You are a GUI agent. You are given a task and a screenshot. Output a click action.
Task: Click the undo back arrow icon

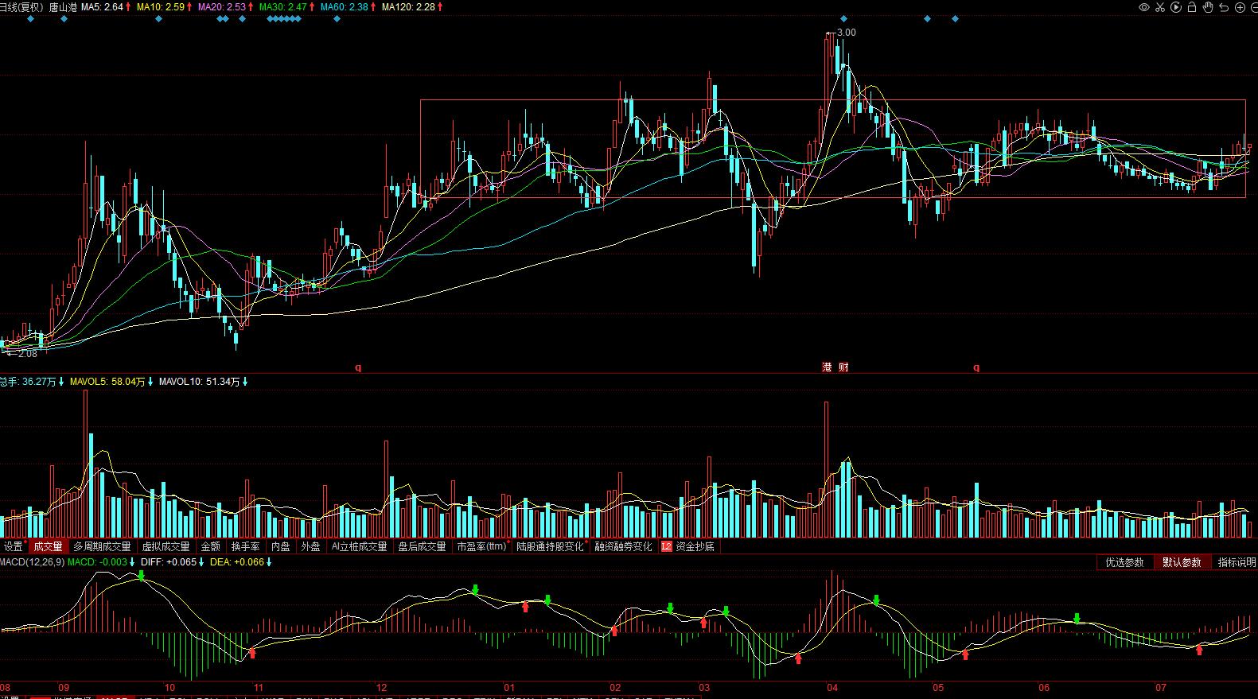tap(1224, 7)
